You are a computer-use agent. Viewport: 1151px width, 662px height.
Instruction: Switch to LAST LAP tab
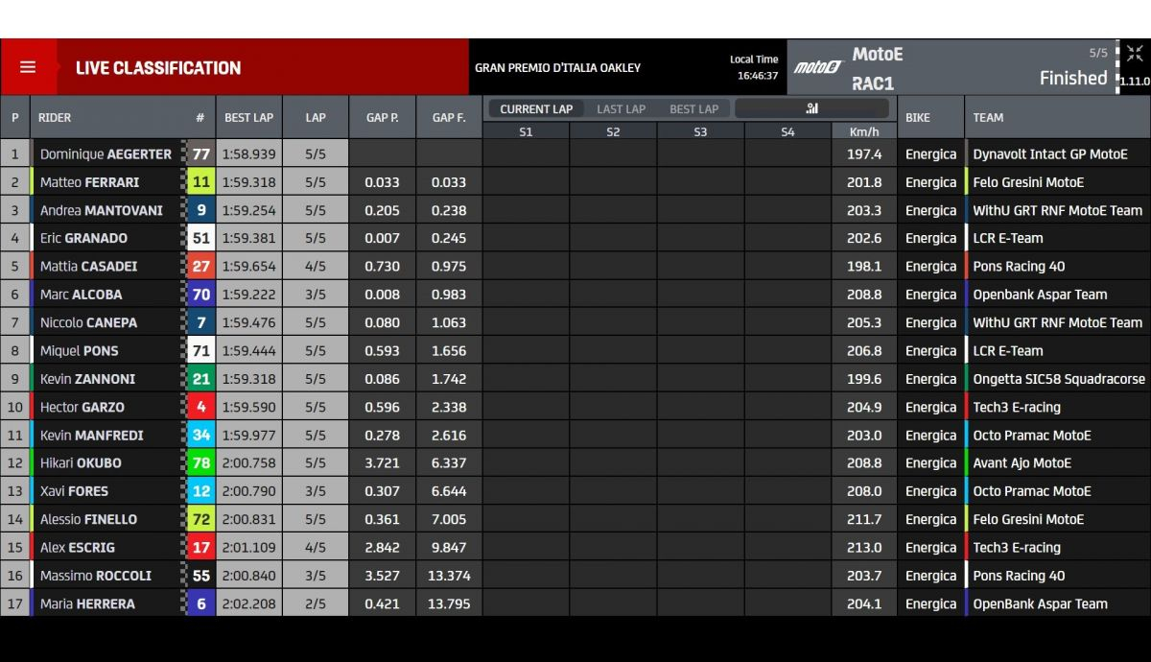621,108
